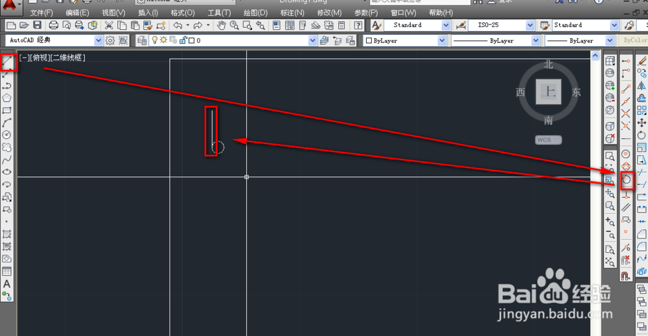Click the Zoom Extents icon
648x336 pixels.
coord(610,262)
